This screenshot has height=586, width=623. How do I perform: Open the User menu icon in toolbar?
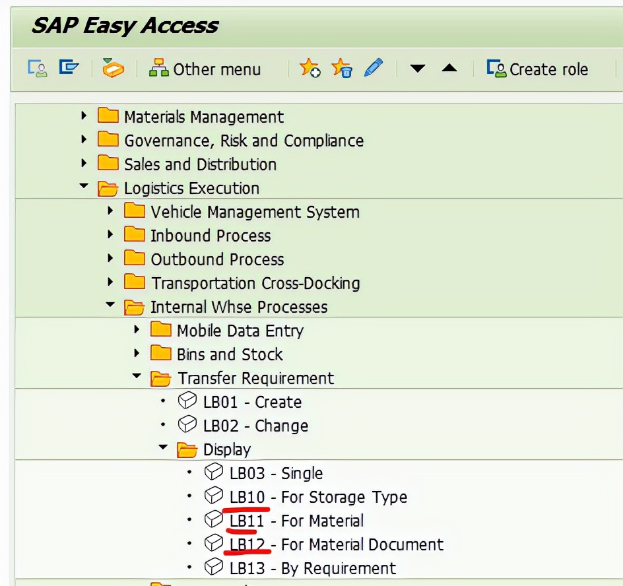pyautogui.click(x=38, y=69)
